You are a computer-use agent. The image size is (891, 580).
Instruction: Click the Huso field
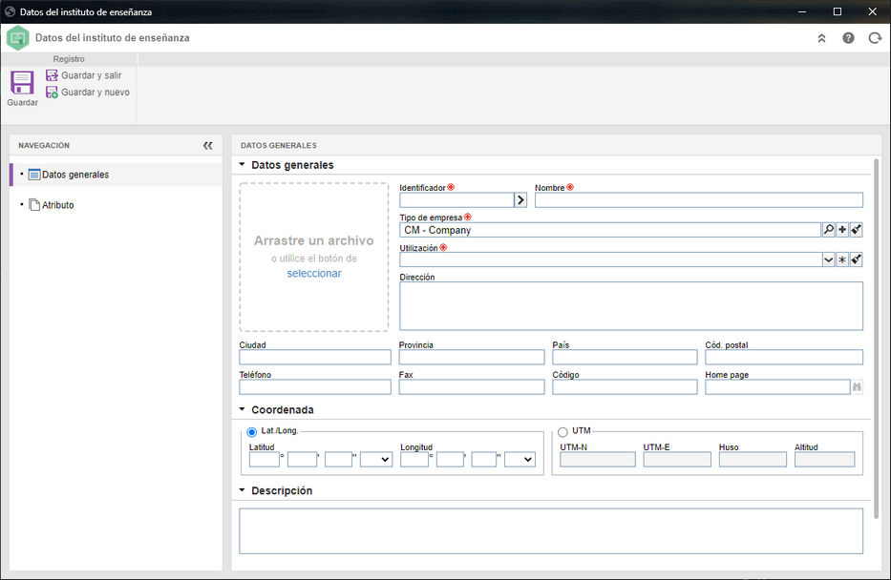tap(753, 459)
